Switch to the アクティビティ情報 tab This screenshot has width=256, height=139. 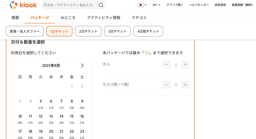(x=103, y=18)
